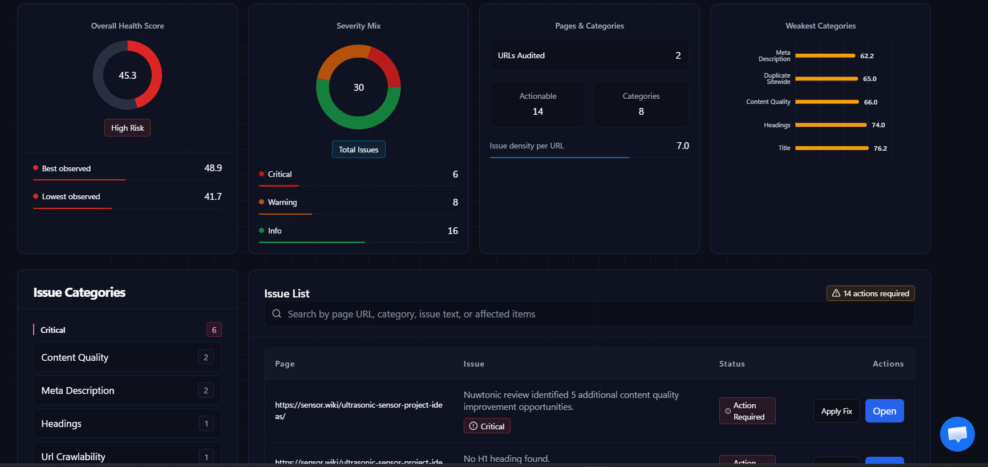The image size is (988, 467).
Task: Click the Actions column header
Action: (888, 364)
